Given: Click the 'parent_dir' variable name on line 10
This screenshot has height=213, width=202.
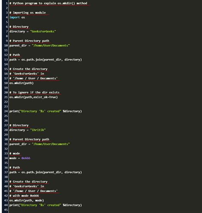Looking at the screenshot, I should click(x=18, y=46).
